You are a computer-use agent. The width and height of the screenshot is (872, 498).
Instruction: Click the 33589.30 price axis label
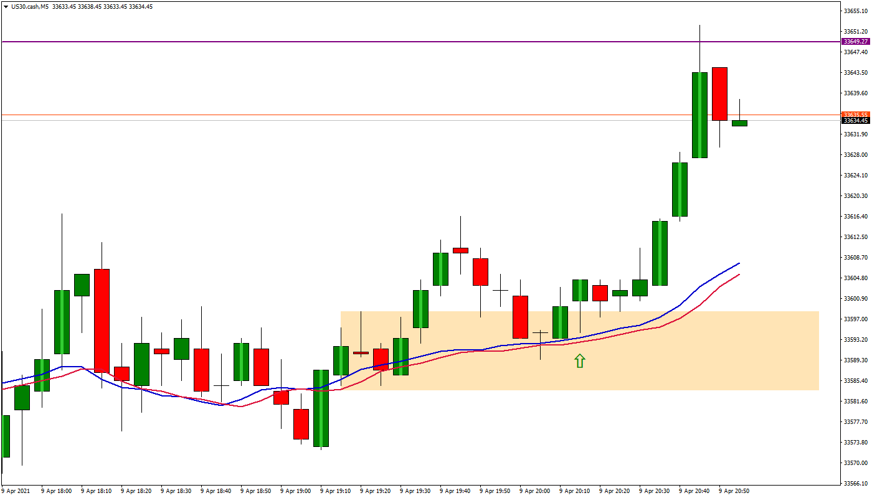pos(856,360)
